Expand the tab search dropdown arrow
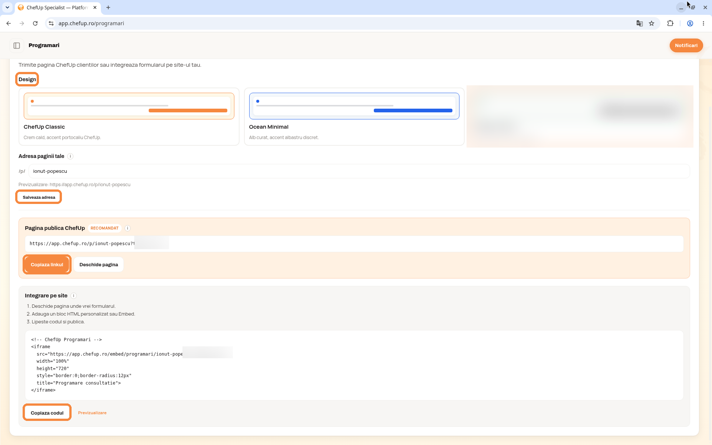This screenshot has width=712, height=445. [x=7, y=7]
